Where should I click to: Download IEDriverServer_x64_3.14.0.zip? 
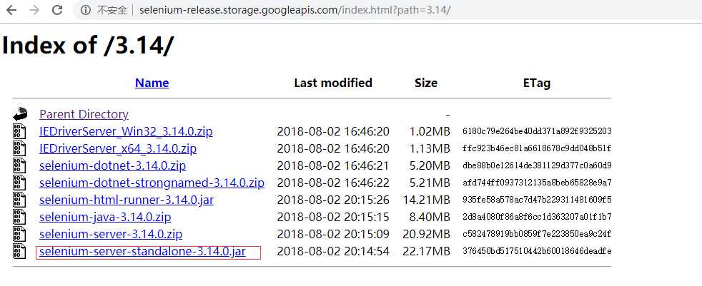pos(118,148)
